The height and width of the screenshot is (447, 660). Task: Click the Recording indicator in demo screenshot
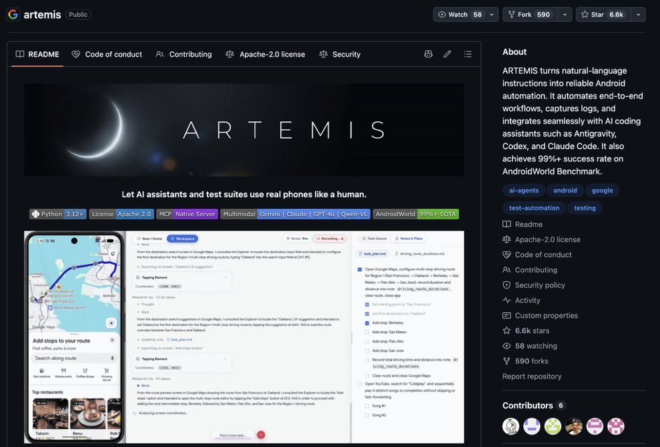coord(330,238)
